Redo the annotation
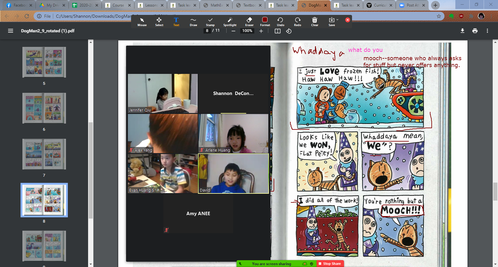498x267 pixels. pyautogui.click(x=298, y=22)
